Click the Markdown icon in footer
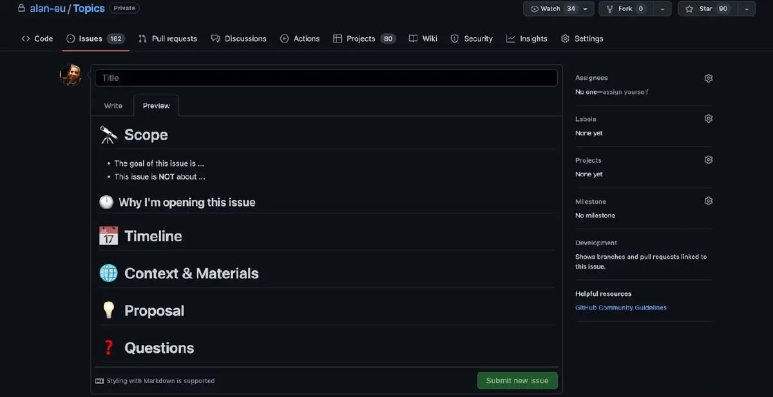This screenshot has height=397, width=773. pos(99,381)
